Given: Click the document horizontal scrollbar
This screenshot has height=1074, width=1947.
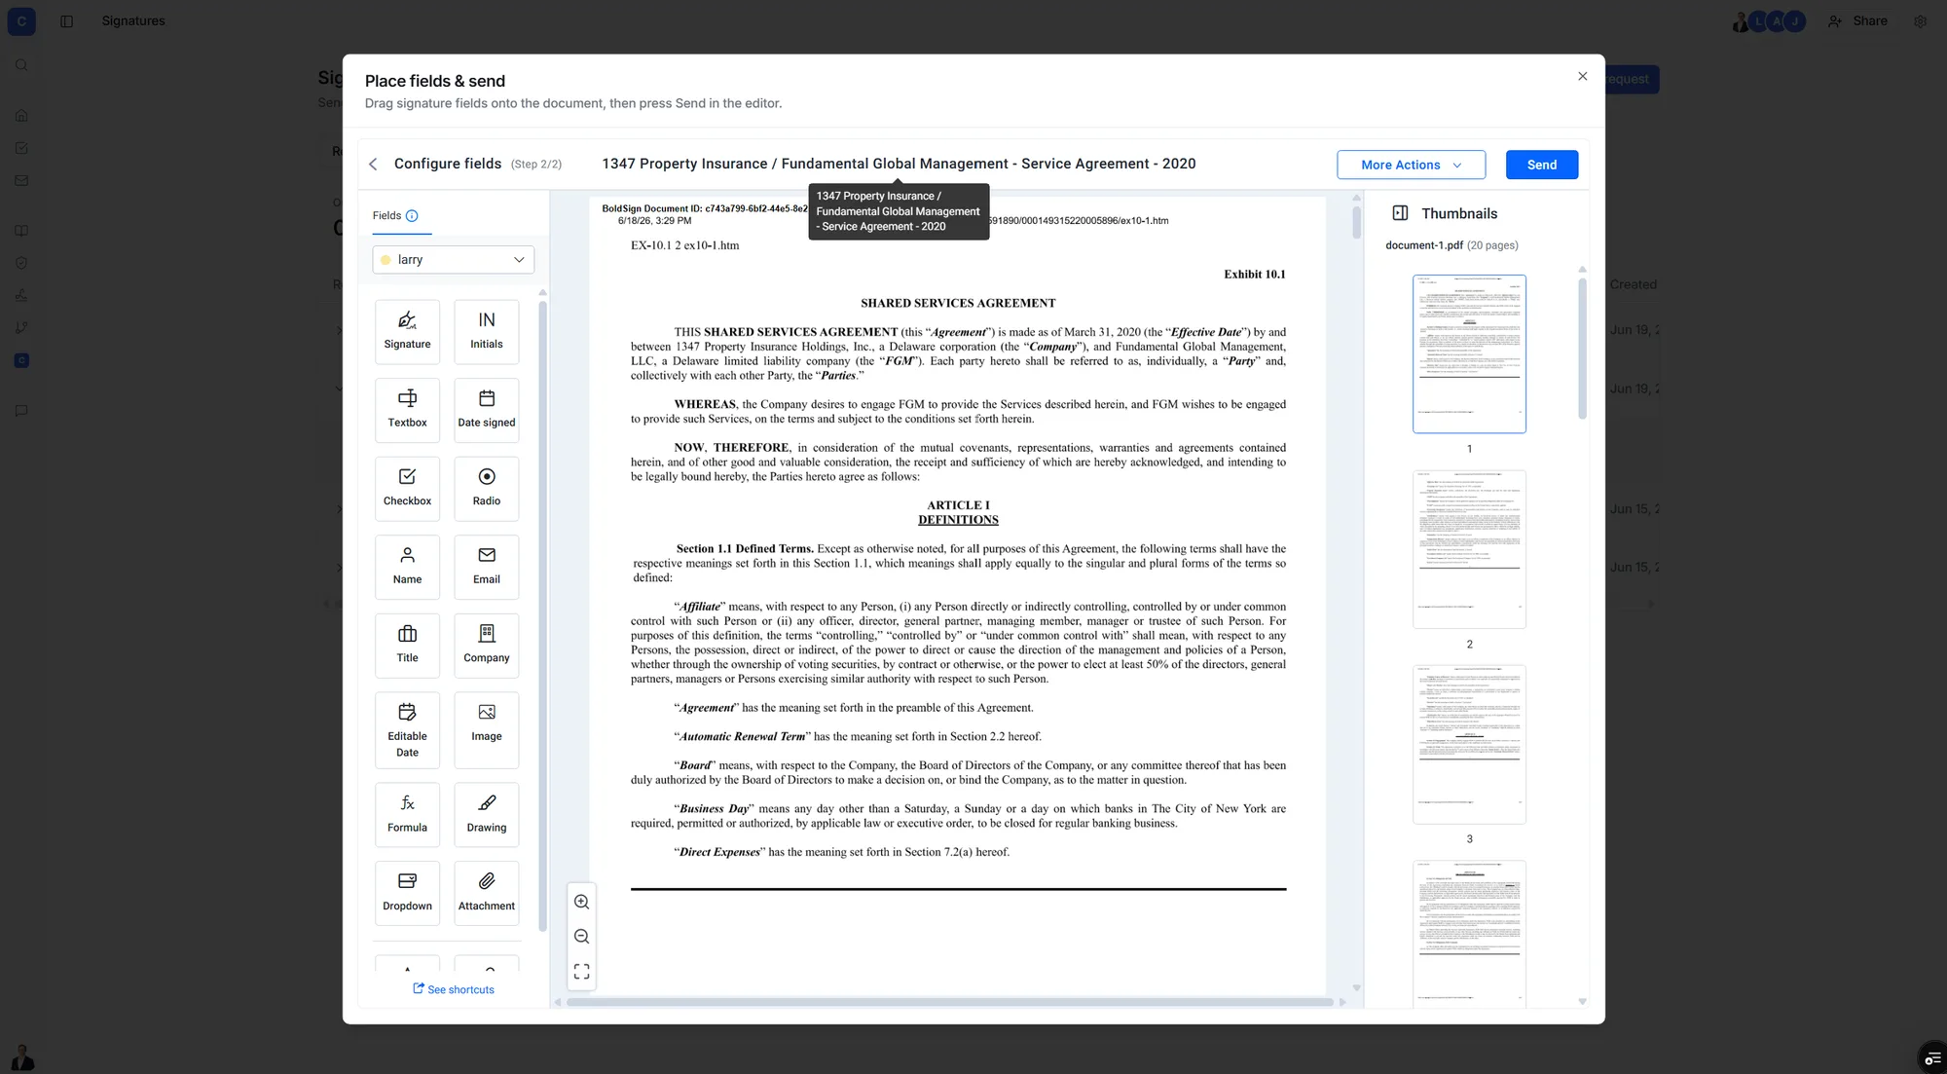Looking at the screenshot, I should click(949, 1002).
